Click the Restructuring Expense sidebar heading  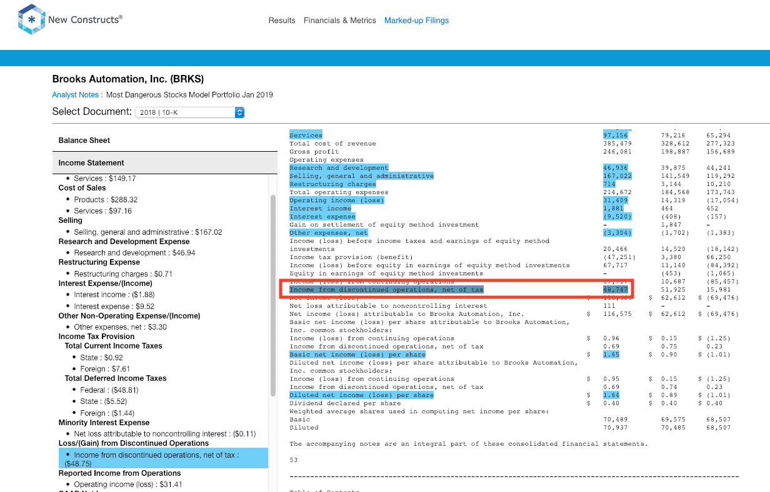pos(99,262)
